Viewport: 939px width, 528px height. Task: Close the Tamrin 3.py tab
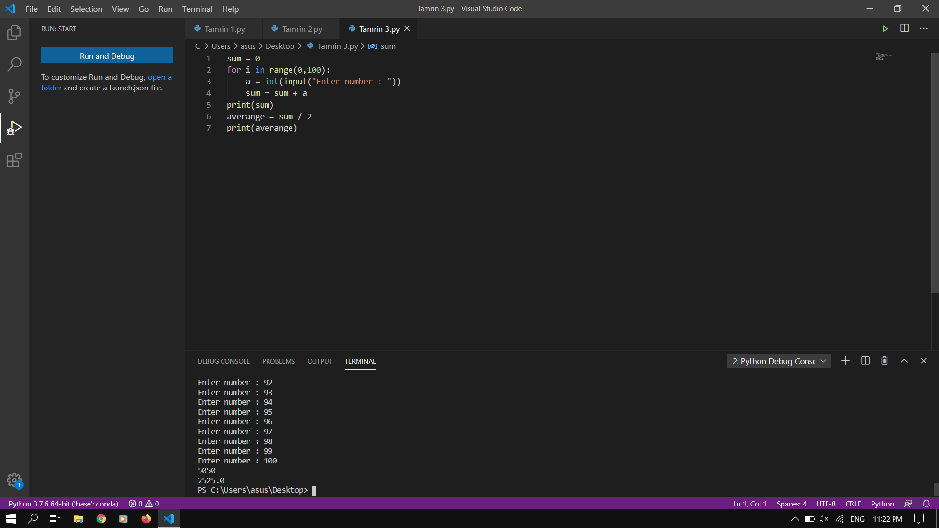407,29
